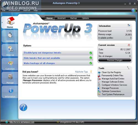Maximize the PowerUp window
This screenshot has width=138, height=125.
130,4
